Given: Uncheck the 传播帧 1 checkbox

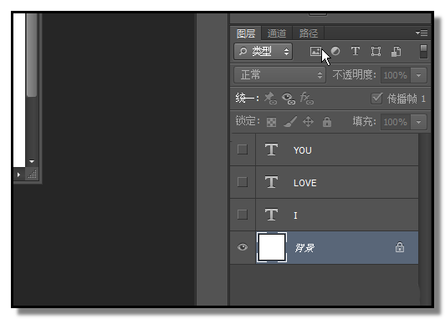Looking at the screenshot, I should [x=376, y=99].
